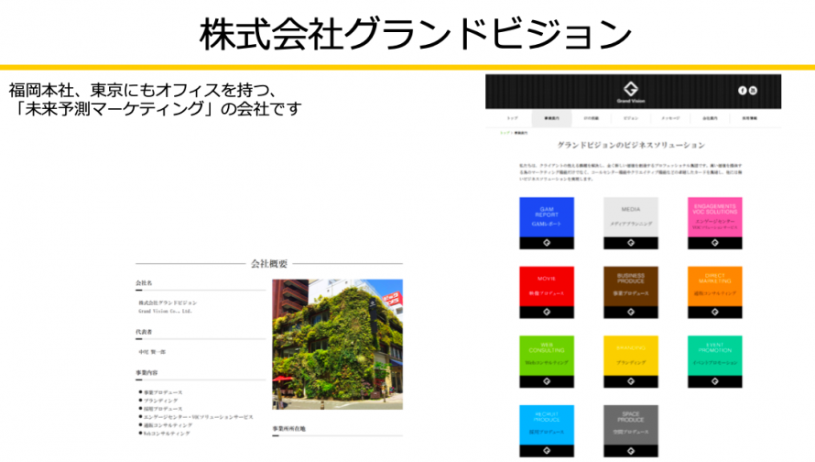This screenshot has height=462, width=815.
Task: Click arrow icon under blue GAM REPORT tile
Action: point(547,243)
